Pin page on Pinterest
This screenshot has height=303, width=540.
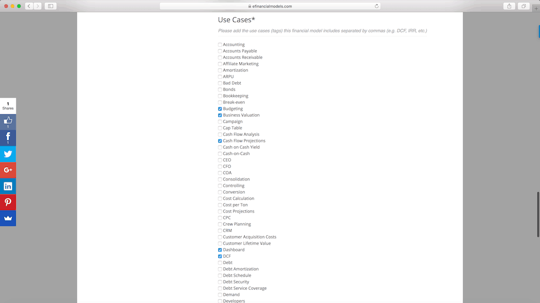tap(8, 202)
